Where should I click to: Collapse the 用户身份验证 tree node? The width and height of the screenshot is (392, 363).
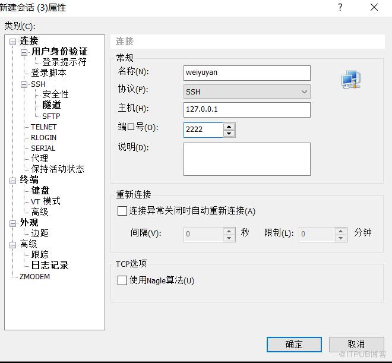coord(24,52)
